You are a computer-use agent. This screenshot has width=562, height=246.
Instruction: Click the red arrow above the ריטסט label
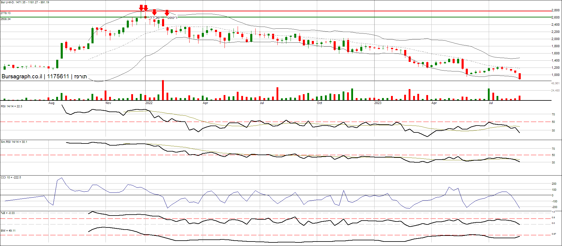coord(167,13)
